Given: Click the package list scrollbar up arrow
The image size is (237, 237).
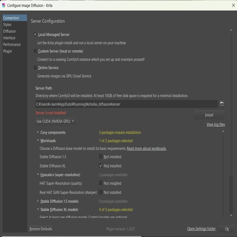Looking at the screenshot, I should pos(223,131).
